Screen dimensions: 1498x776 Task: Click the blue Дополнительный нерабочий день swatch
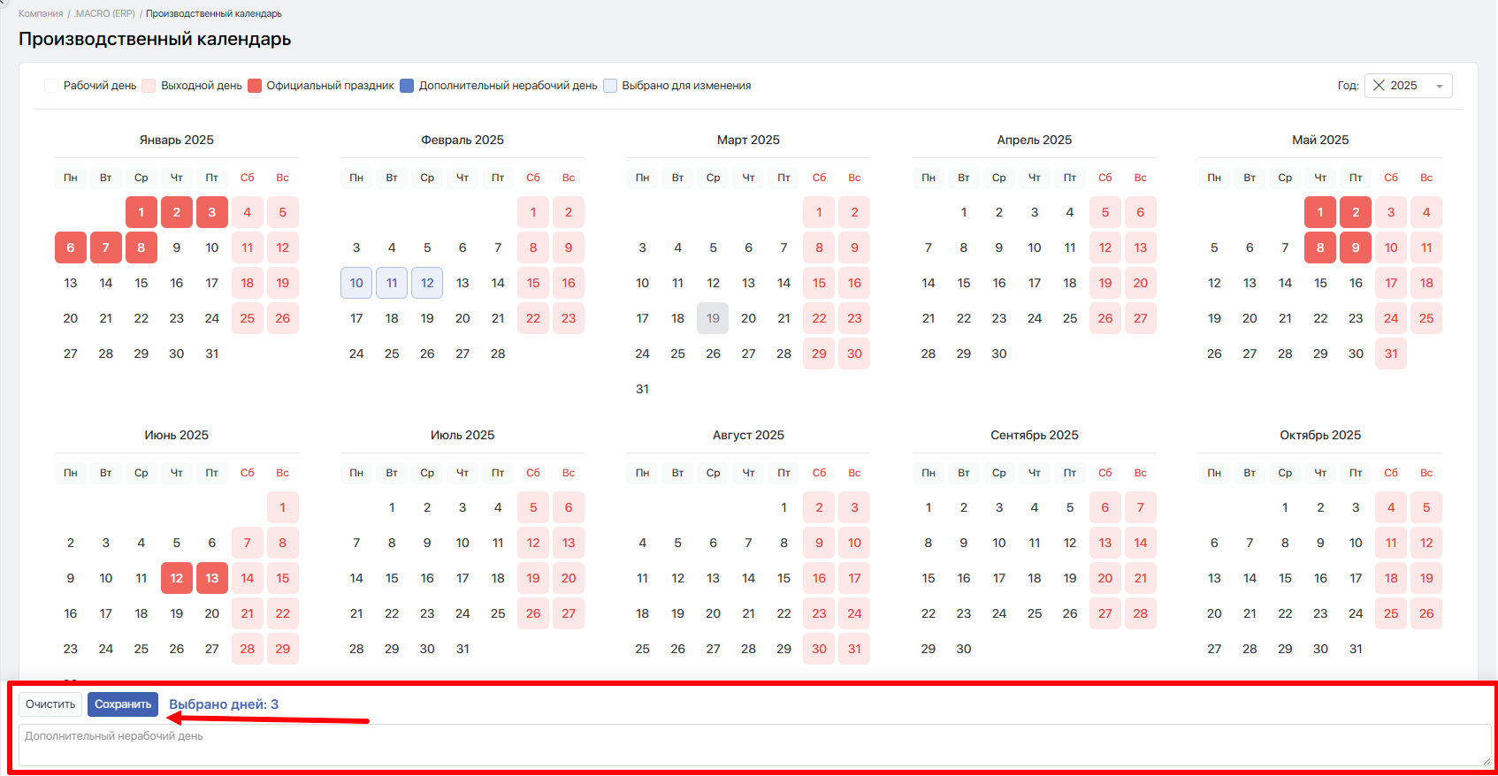(x=407, y=86)
